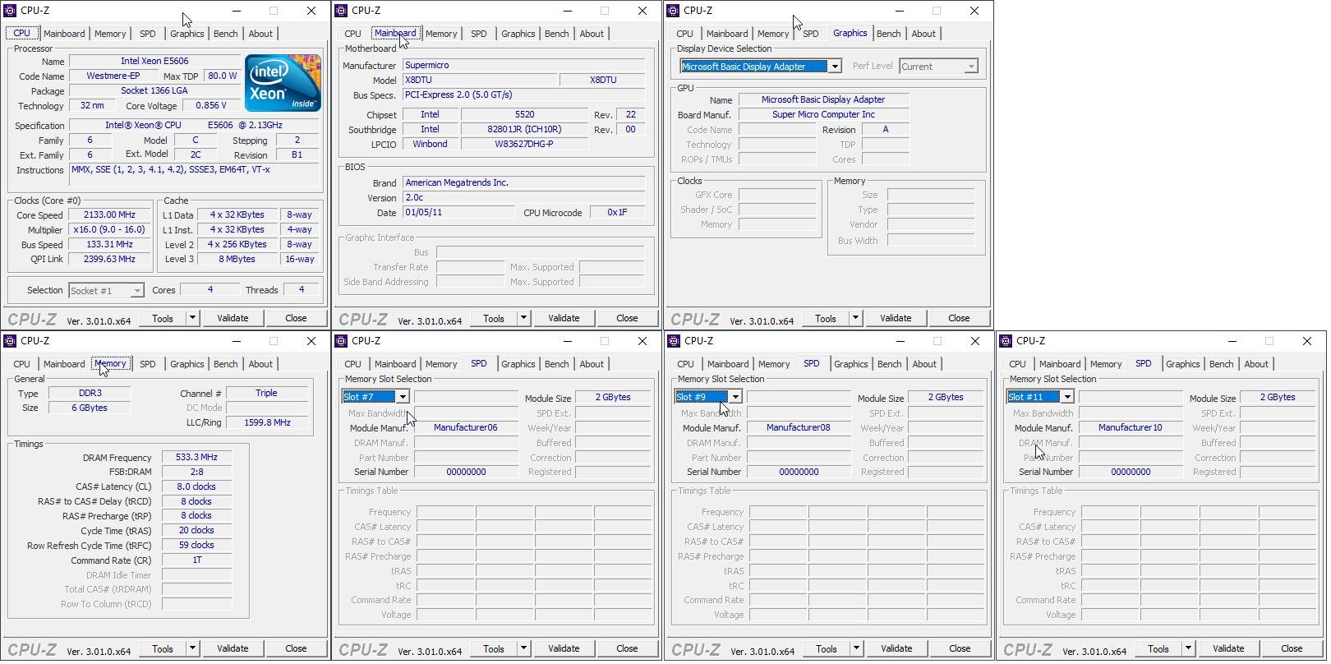Open the About tab in the Supermicro motherboard window
1331x664 pixels.
coord(592,34)
